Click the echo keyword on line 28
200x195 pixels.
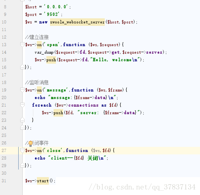pos(40,158)
